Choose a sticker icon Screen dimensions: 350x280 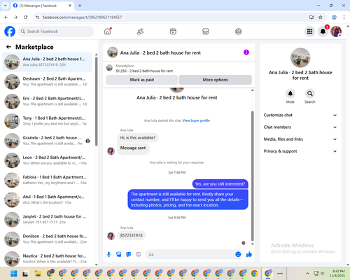pyautogui.click(x=129, y=254)
